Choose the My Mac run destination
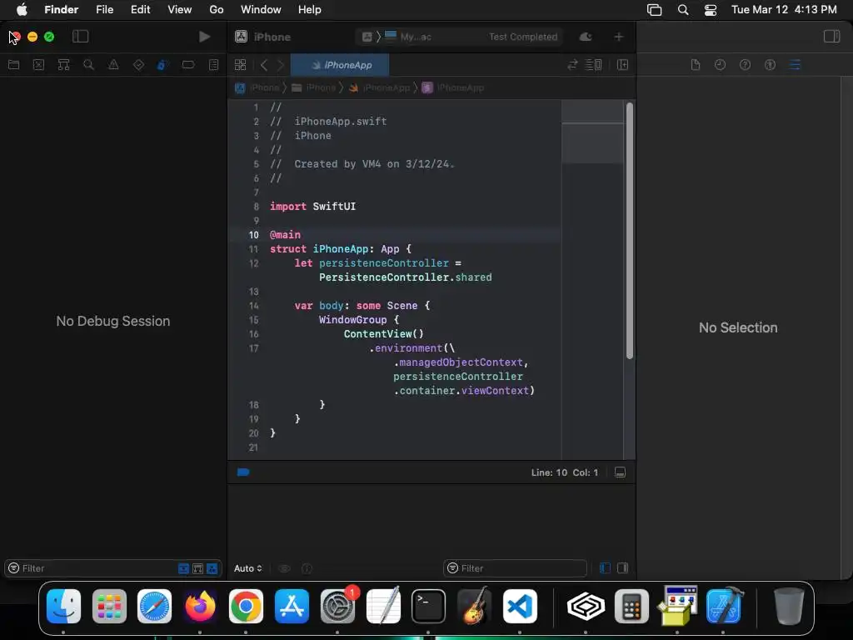 (x=408, y=37)
